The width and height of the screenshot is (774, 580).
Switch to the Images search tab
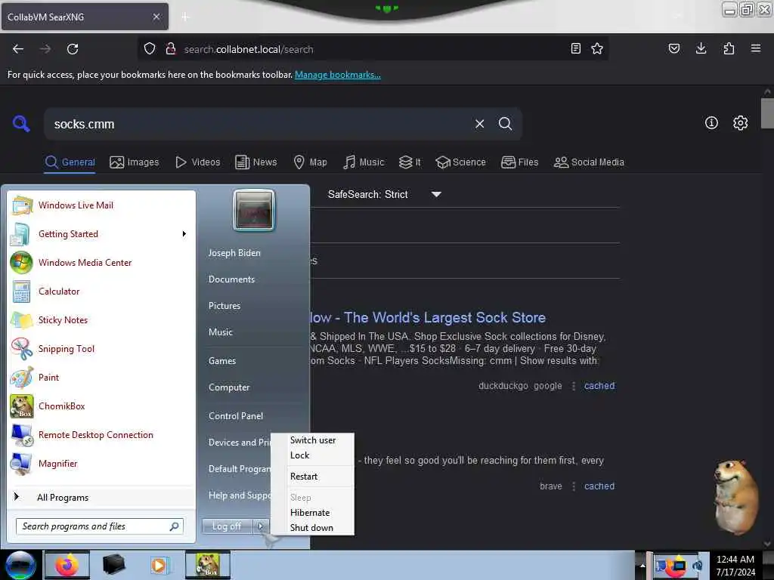coord(135,162)
